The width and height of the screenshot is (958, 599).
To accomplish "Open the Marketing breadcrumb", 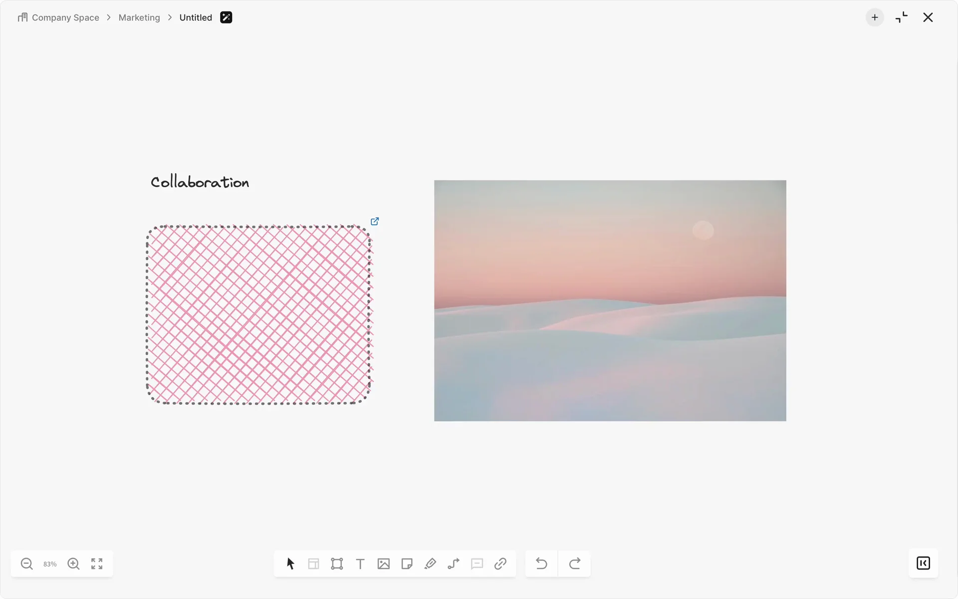I will click(139, 17).
